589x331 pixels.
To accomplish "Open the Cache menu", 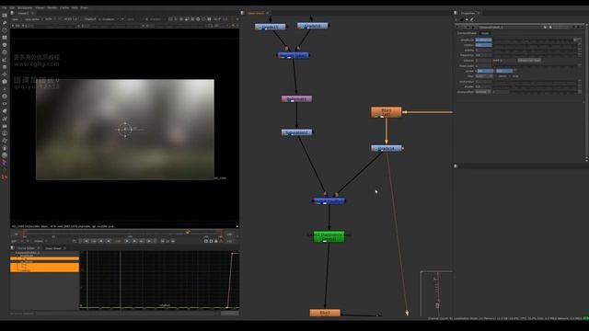I will coord(64,7).
